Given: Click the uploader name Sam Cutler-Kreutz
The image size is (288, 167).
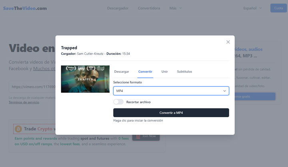Looking at the screenshot, I should click(90, 54).
